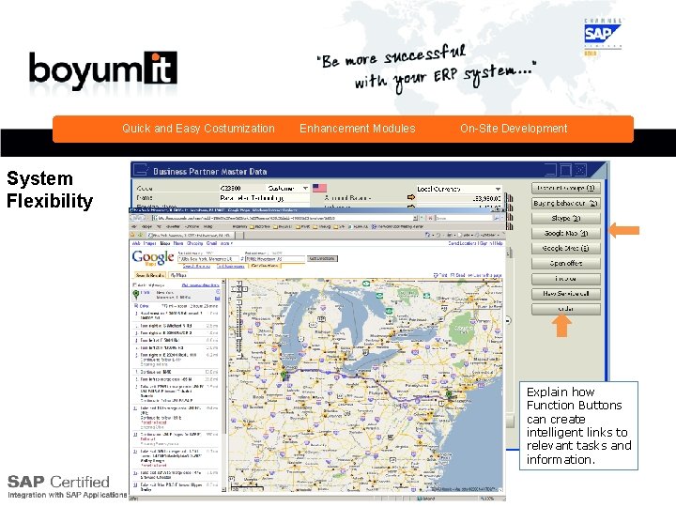Click the Discount Groups (1) function button
Viewport: 676px width, 507px height.
tap(565, 188)
